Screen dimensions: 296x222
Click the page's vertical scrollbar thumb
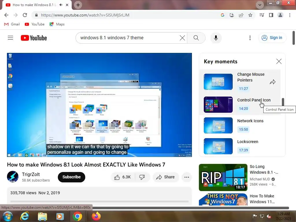pyautogui.click(x=294, y=38)
